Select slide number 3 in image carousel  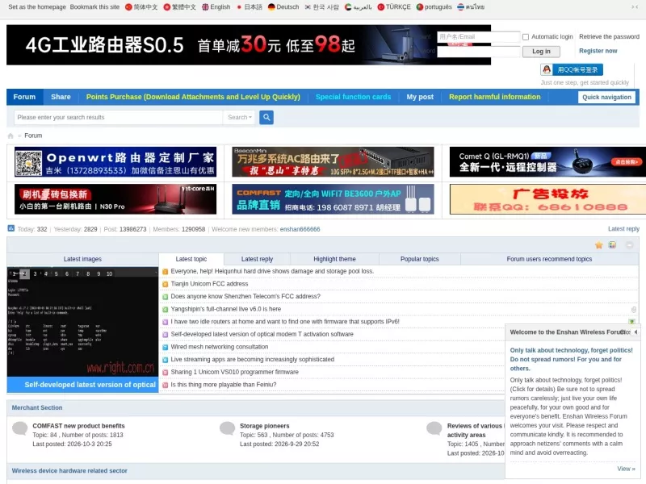pyautogui.click(x=35, y=273)
